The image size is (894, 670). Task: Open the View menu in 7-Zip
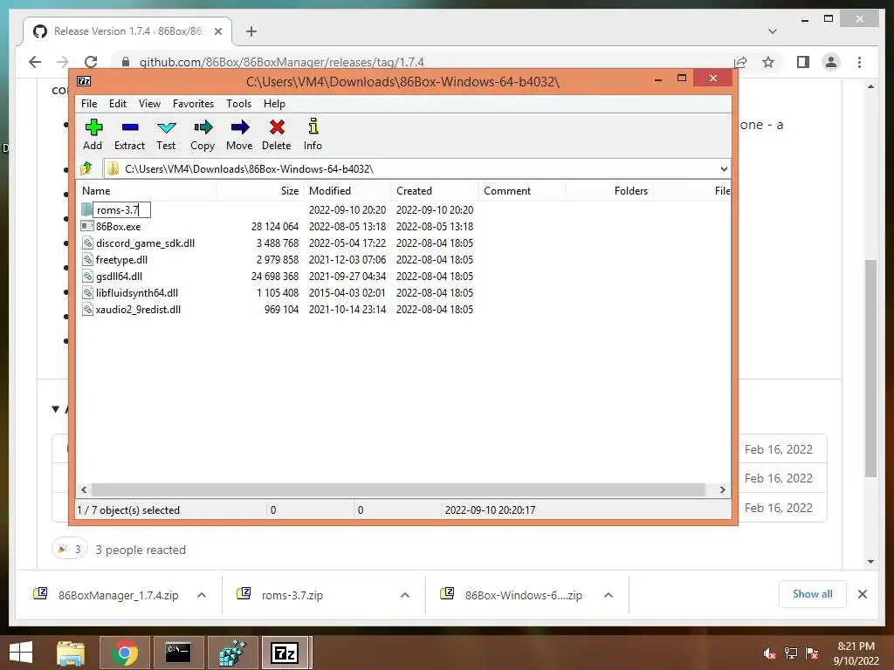[149, 104]
